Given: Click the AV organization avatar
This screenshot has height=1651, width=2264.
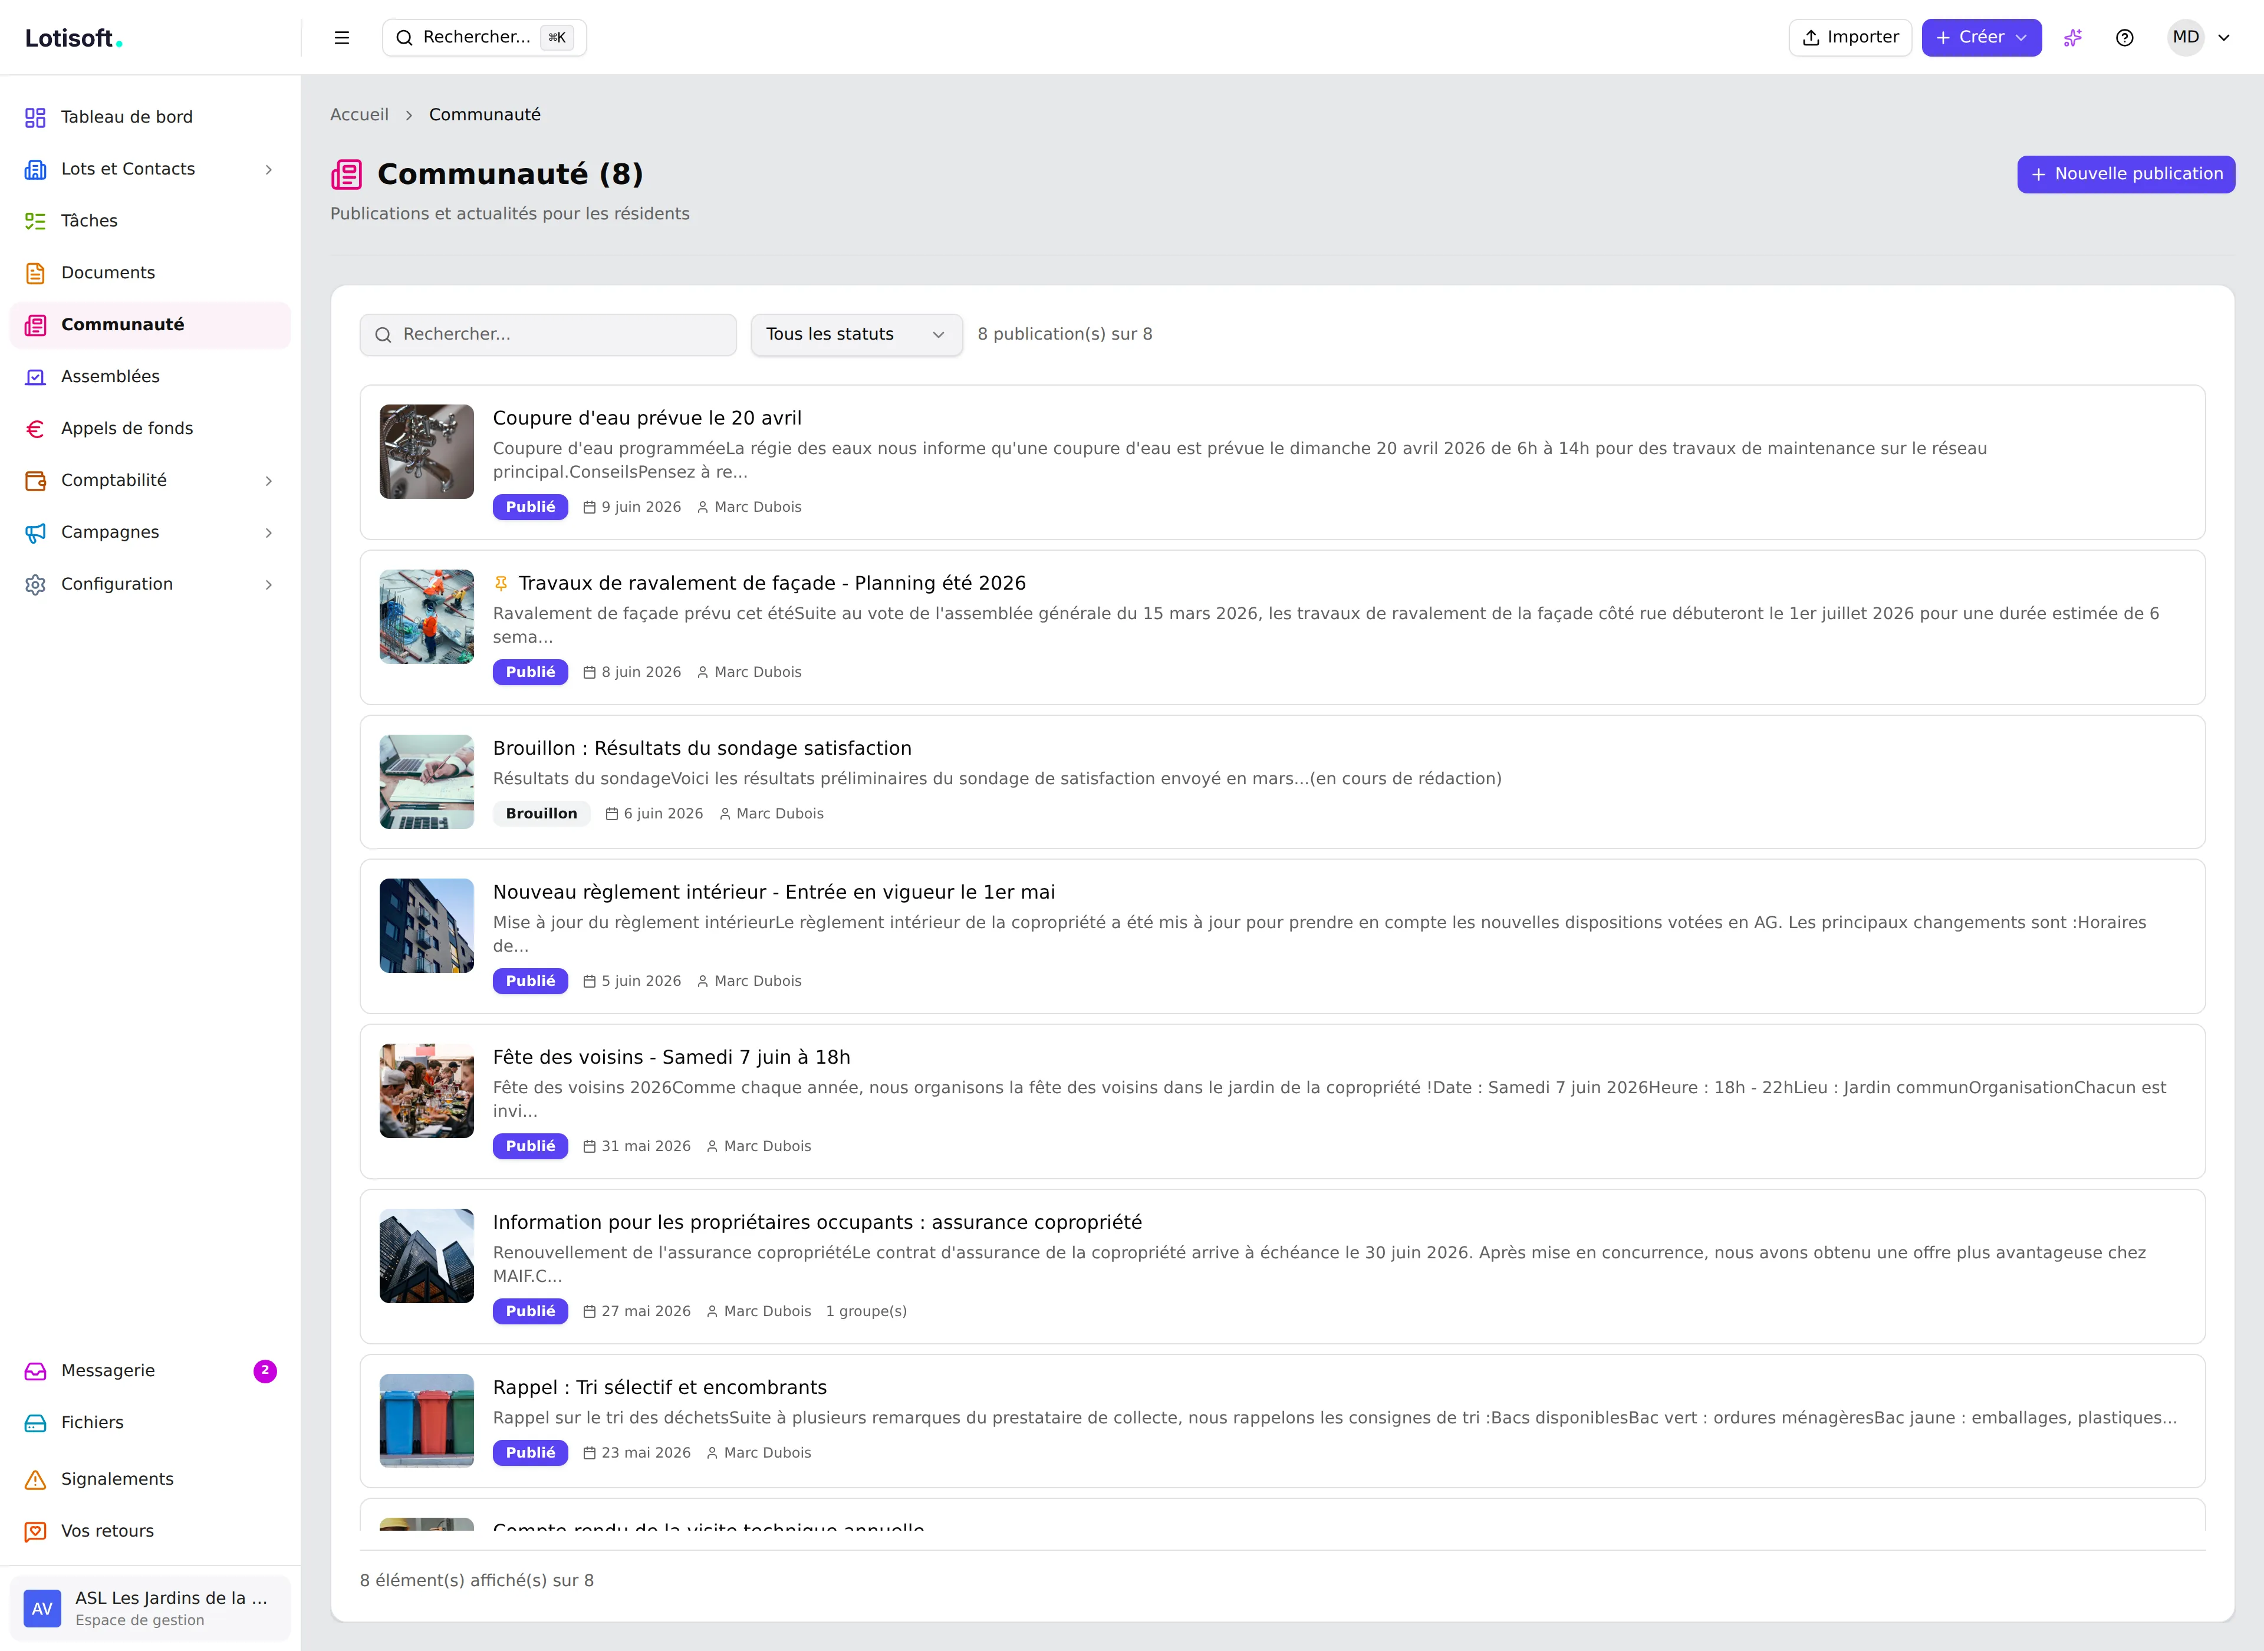Looking at the screenshot, I should pyautogui.click(x=42, y=1609).
